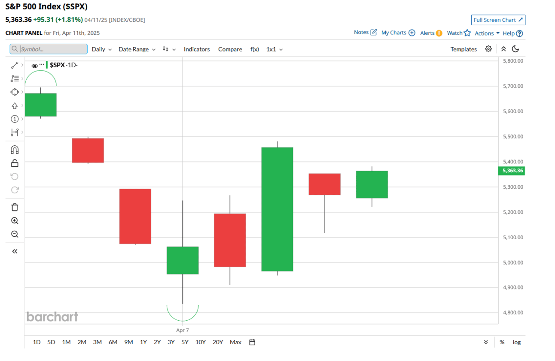Click the Full Screen Chart button
Viewport: 555px width, 361px height.
coord(498,20)
